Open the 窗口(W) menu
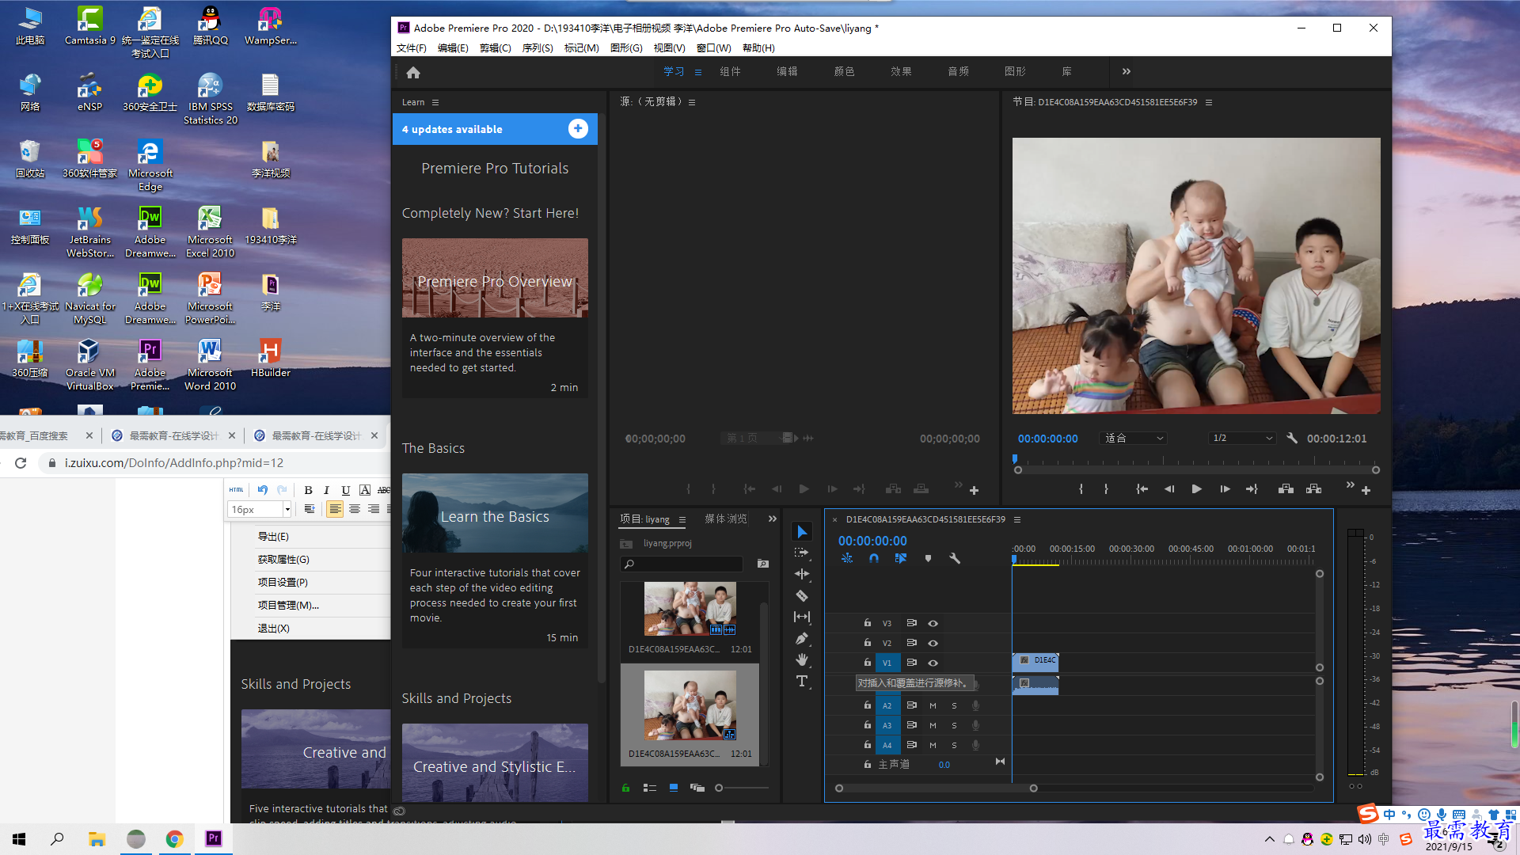The height and width of the screenshot is (855, 1520). pos(713,48)
